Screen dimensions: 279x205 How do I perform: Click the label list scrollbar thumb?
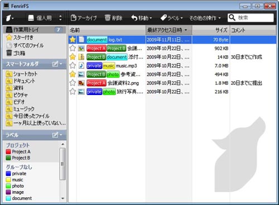click(62, 164)
